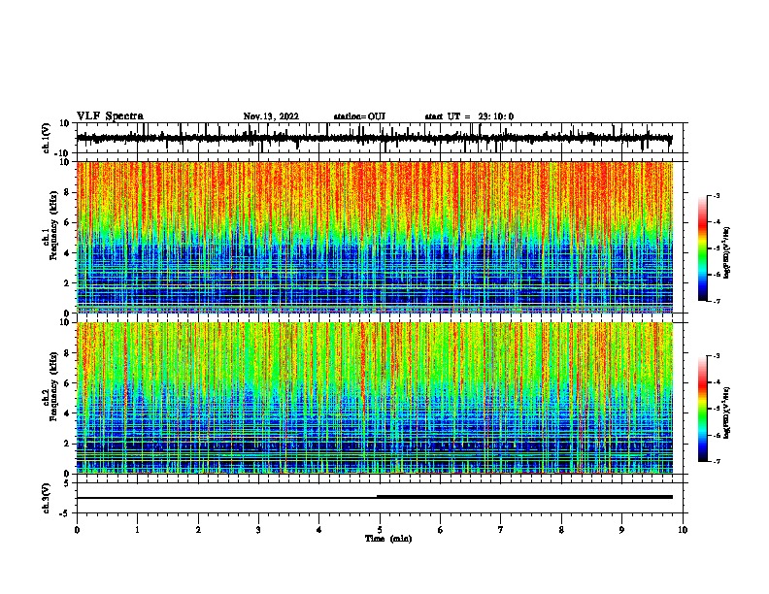Click time axis tick label "2"
The width and height of the screenshot is (769, 594).
[198, 530]
